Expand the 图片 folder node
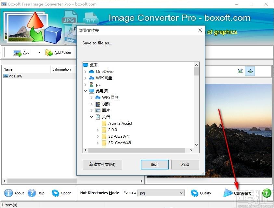The height and width of the screenshot is (208, 274). point(92,110)
